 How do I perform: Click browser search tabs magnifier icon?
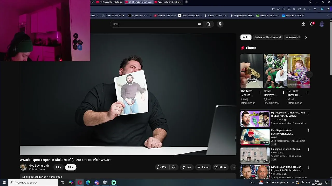tap(310, 2)
